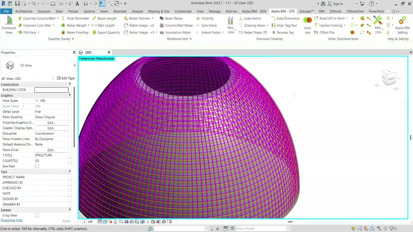Open the Total Parameter tool
The height and width of the screenshot is (232, 413).
[x=75, y=18]
